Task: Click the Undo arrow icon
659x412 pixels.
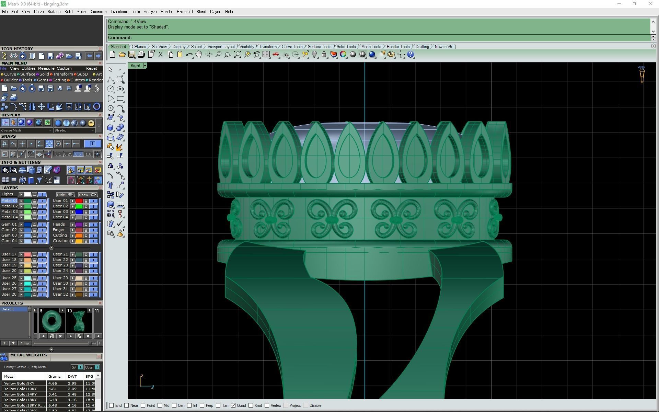Action: click(x=189, y=55)
